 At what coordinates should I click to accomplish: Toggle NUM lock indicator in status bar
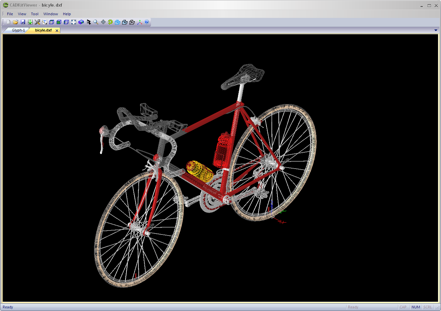[x=416, y=307]
